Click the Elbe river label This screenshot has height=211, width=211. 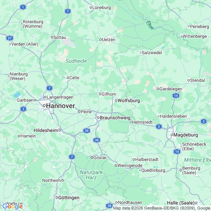(150, 25)
